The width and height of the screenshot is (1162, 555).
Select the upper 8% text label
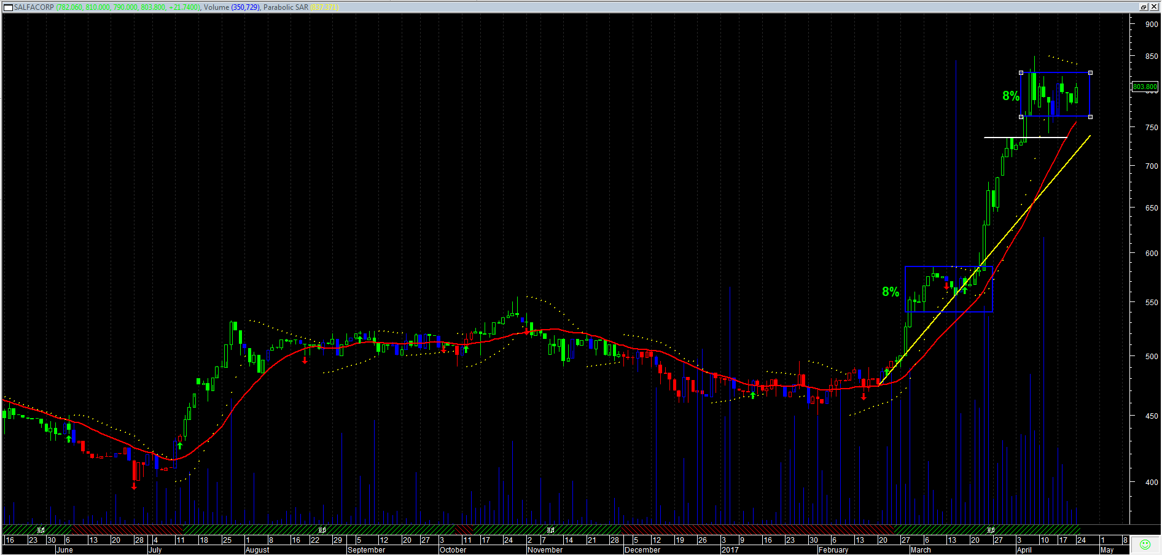[1010, 96]
